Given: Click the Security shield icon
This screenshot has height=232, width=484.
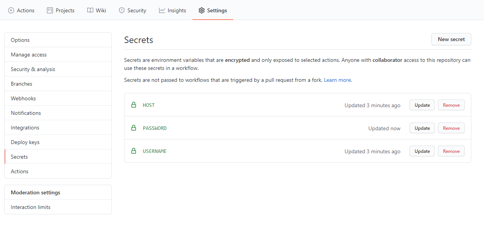Looking at the screenshot, I should [x=121, y=10].
